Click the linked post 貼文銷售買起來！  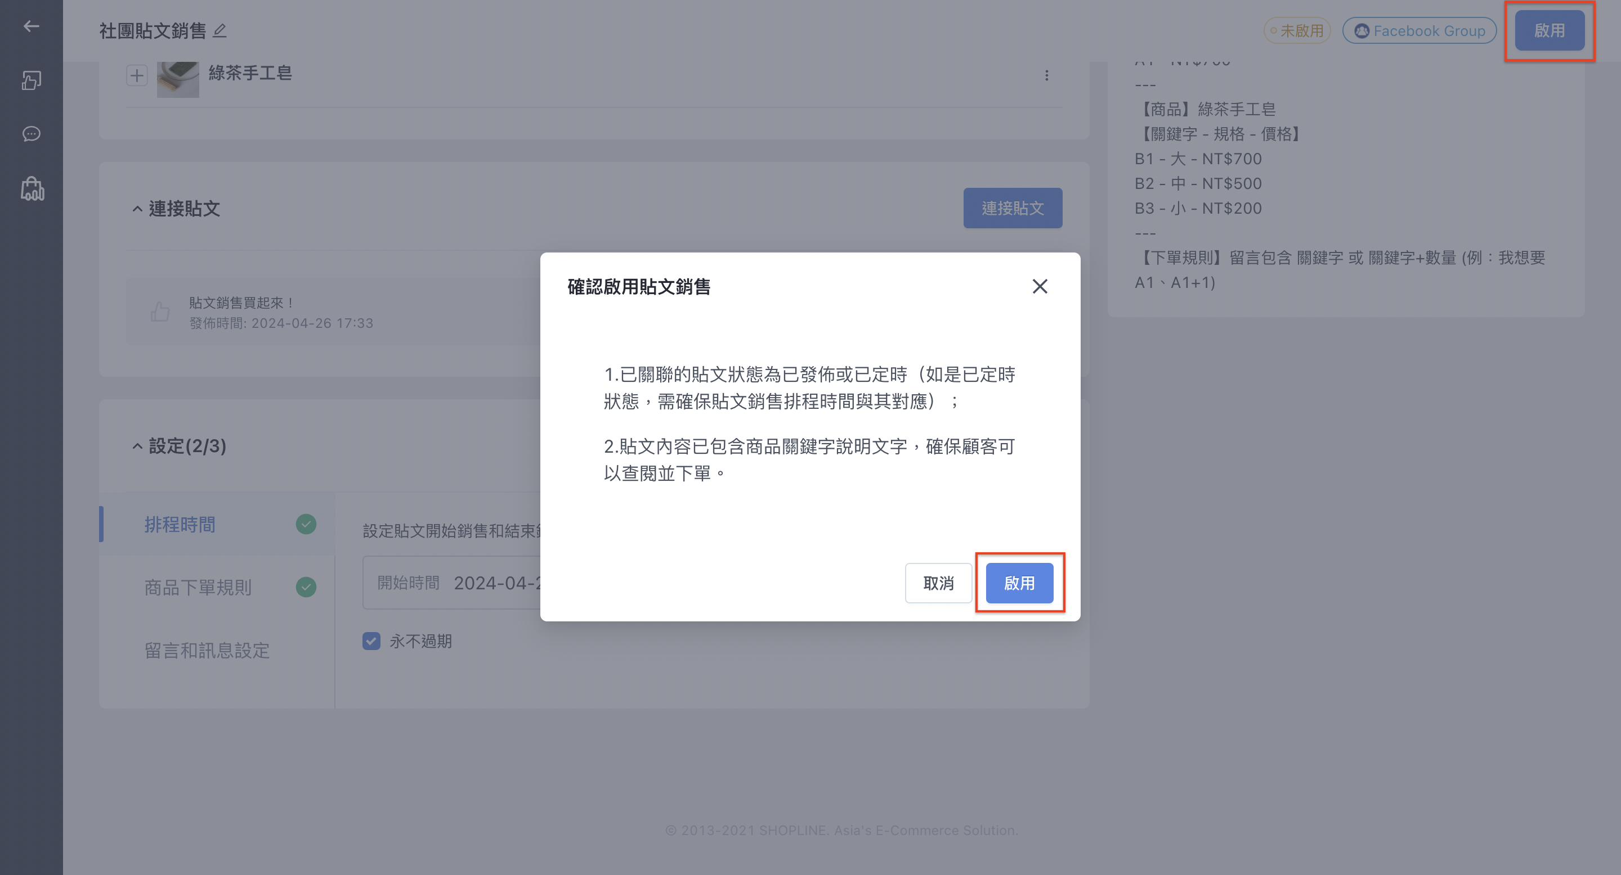tap(241, 303)
